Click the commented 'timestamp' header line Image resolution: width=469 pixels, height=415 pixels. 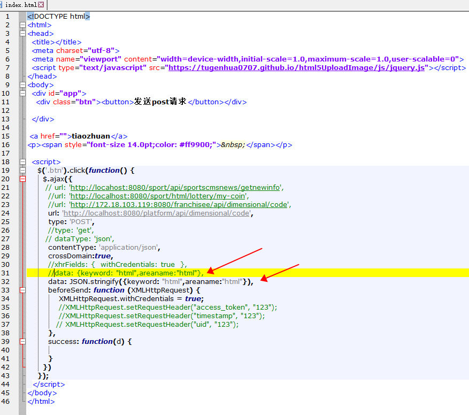point(162,316)
